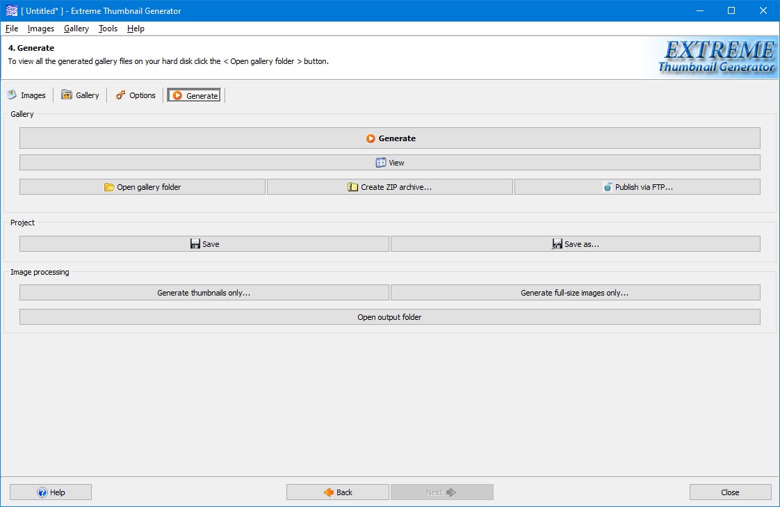Screen dimensions: 780x507
Task: Open output folder button
Action: 389,317
